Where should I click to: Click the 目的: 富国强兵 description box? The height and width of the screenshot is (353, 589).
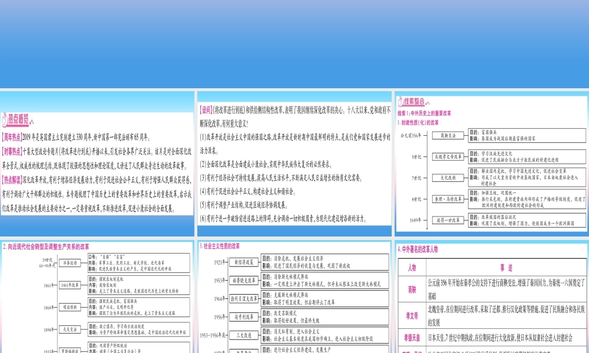pyautogui.click(x=527, y=135)
